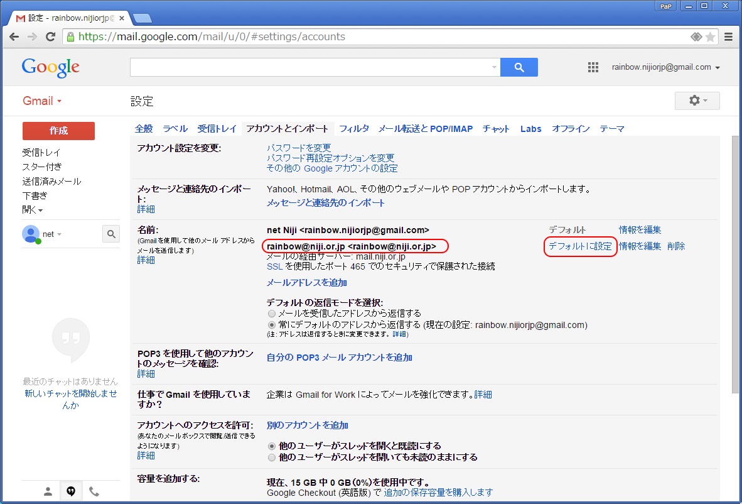Screen dimensions: 742x504
Task: Open 受信トレイ in the left sidebar
Action: 41,153
